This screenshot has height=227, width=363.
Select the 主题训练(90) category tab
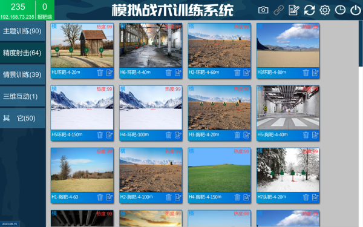22,31
